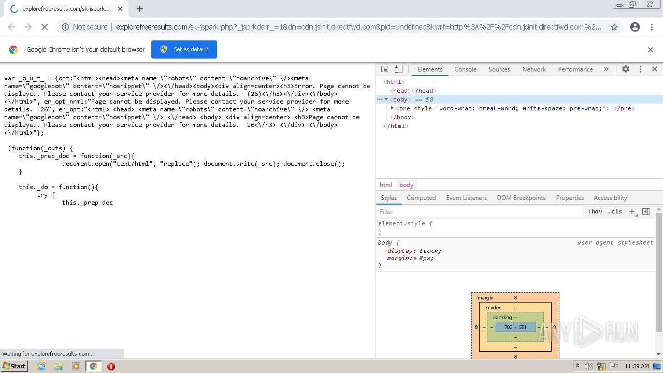Open the File Explorer taskbar icon
This screenshot has width=663, height=373.
click(59, 366)
